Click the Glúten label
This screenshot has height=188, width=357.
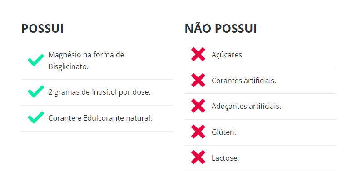pos(223,132)
